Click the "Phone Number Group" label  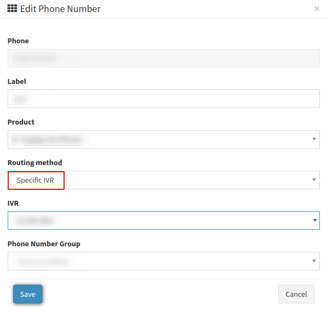pos(44,244)
